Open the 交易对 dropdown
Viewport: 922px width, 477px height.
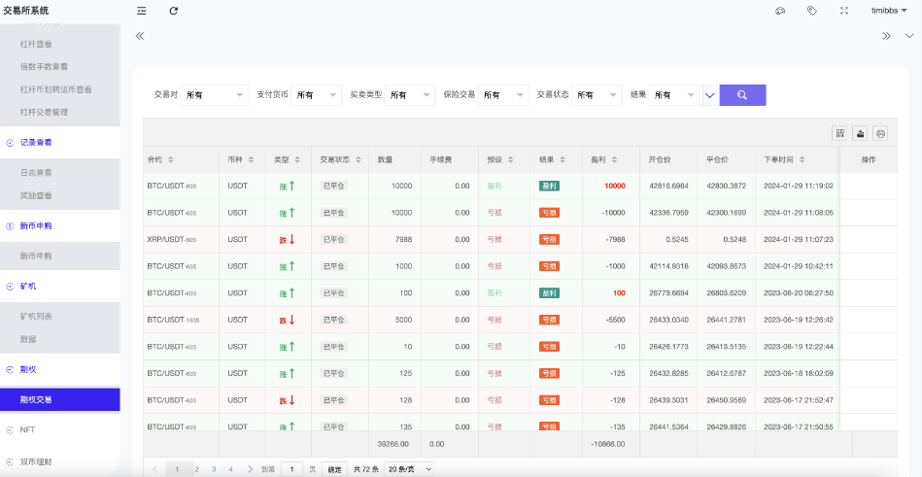click(x=215, y=95)
